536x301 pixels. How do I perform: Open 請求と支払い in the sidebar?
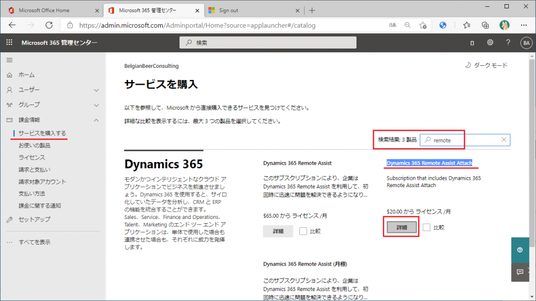click(x=34, y=170)
